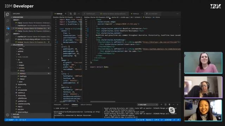Click the notifications bell in the status bar
The width and height of the screenshot is (225, 126).
[178, 120]
